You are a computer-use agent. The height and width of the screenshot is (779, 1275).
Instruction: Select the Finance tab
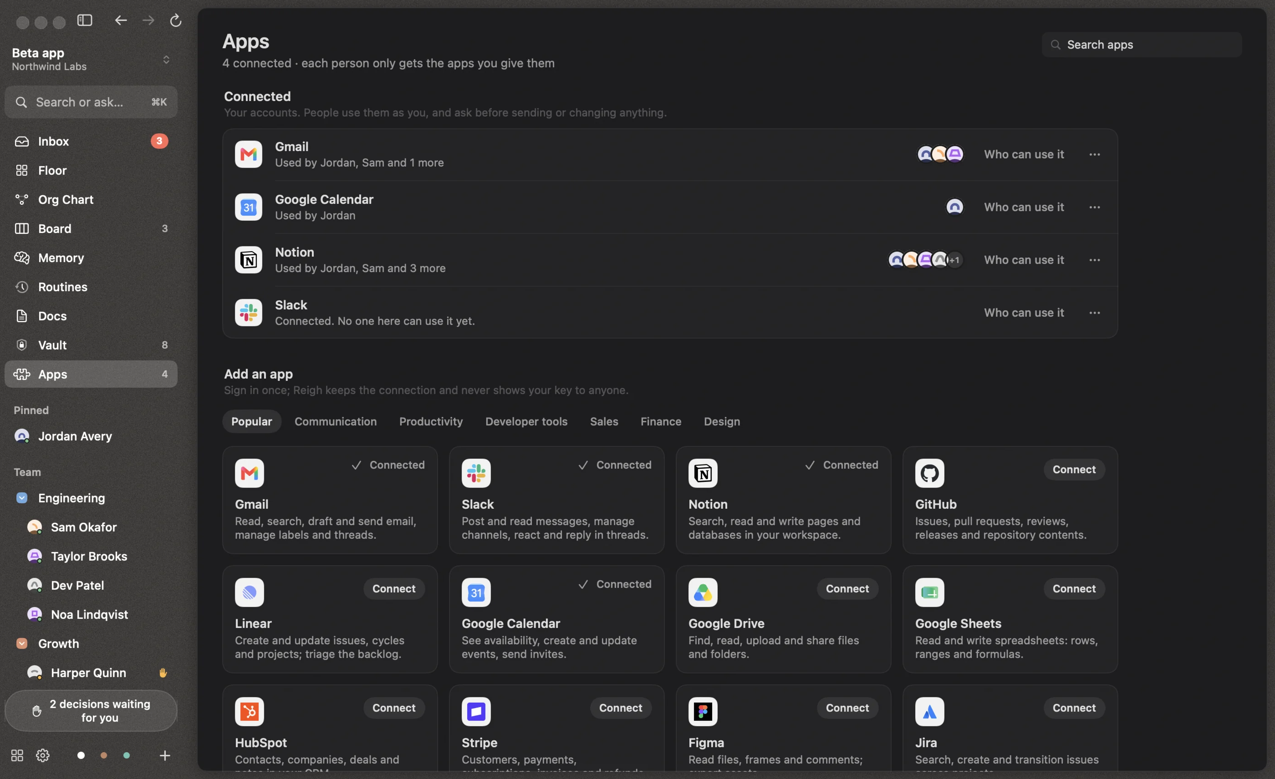tap(661, 421)
